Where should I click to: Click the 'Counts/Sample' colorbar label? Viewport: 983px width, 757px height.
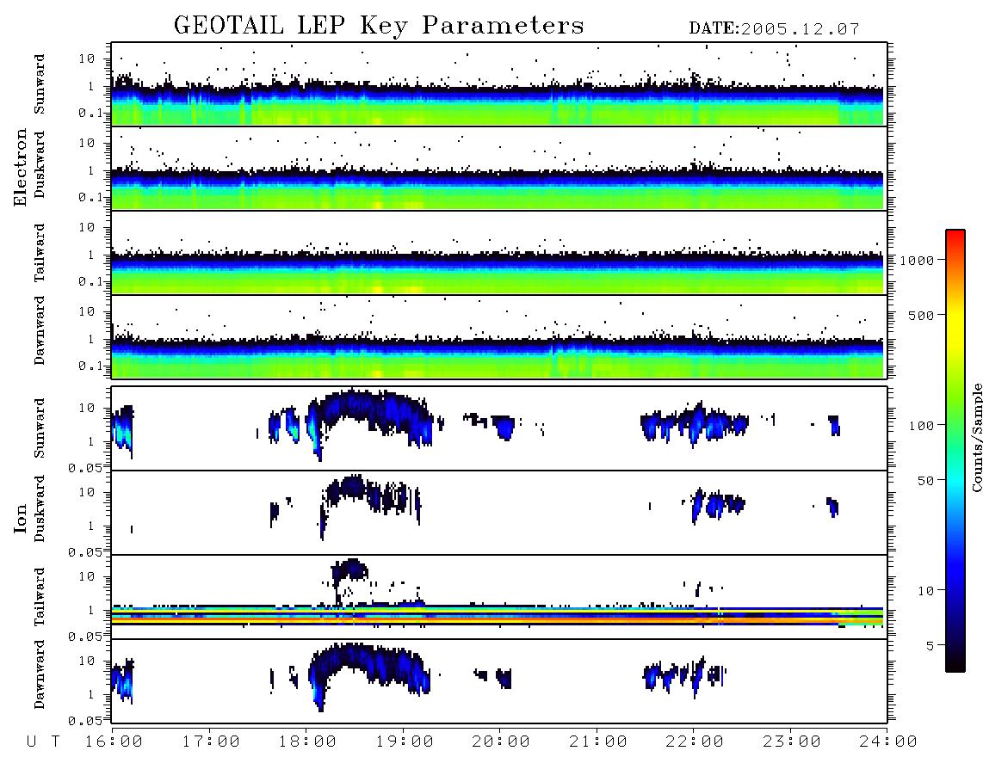click(976, 438)
